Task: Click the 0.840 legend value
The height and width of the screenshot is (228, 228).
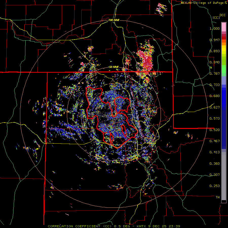Action: 215,62
